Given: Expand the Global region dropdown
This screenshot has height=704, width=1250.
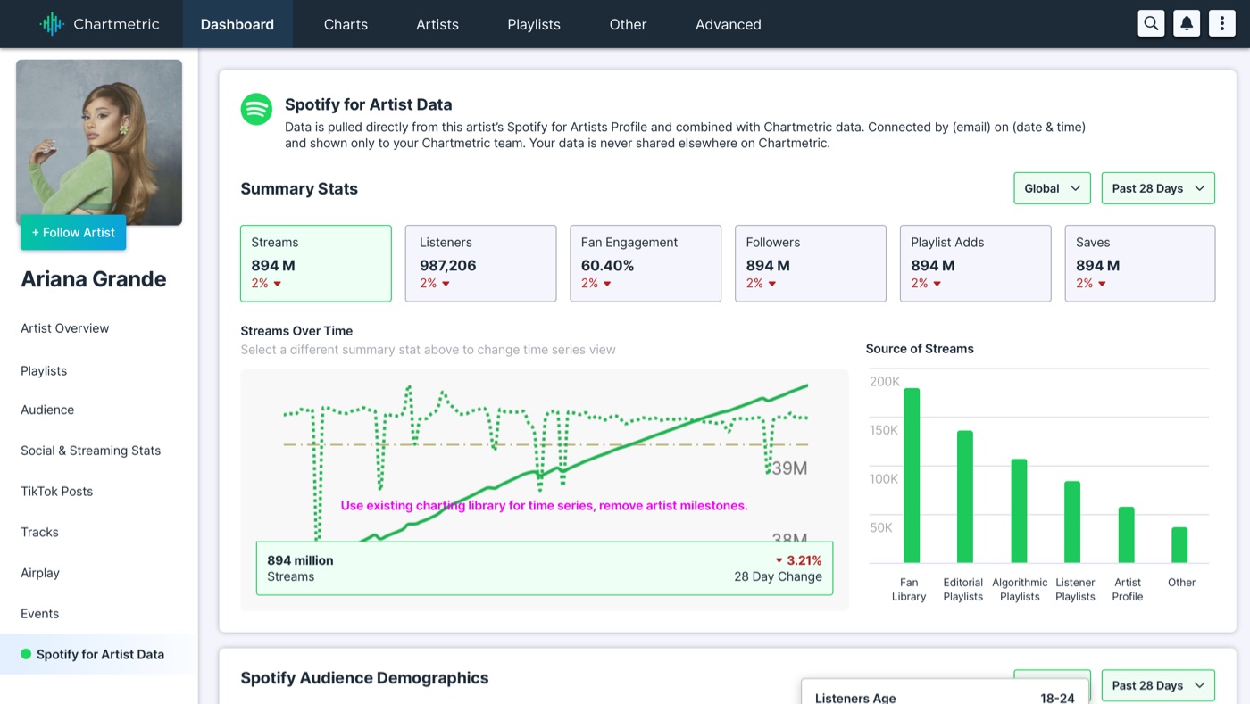Looking at the screenshot, I should (1052, 188).
